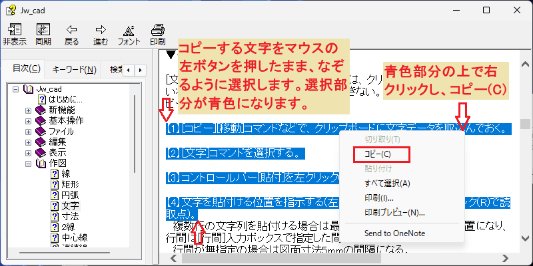The width and height of the screenshot is (533, 266).
Task: Collapse the Jw_cad root node
Action: point(15,90)
